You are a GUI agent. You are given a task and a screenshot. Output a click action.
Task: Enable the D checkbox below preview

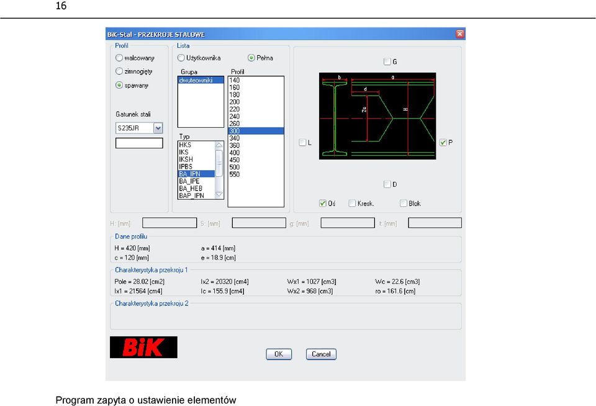coord(387,184)
